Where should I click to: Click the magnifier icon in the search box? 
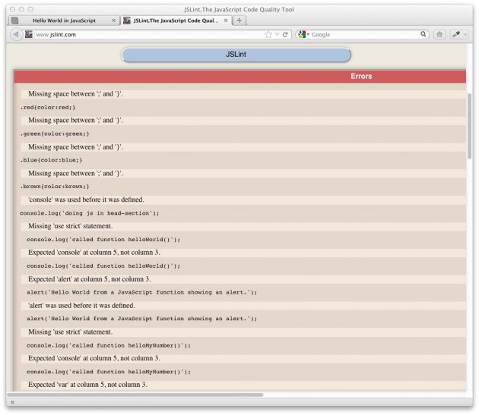tap(423, 34)
